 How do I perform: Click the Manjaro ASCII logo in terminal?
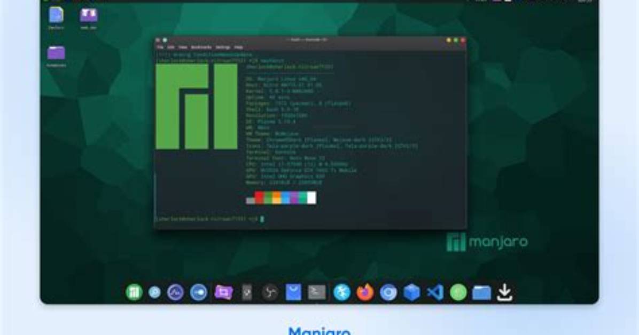pyautogui.click(x=197, y=106)
